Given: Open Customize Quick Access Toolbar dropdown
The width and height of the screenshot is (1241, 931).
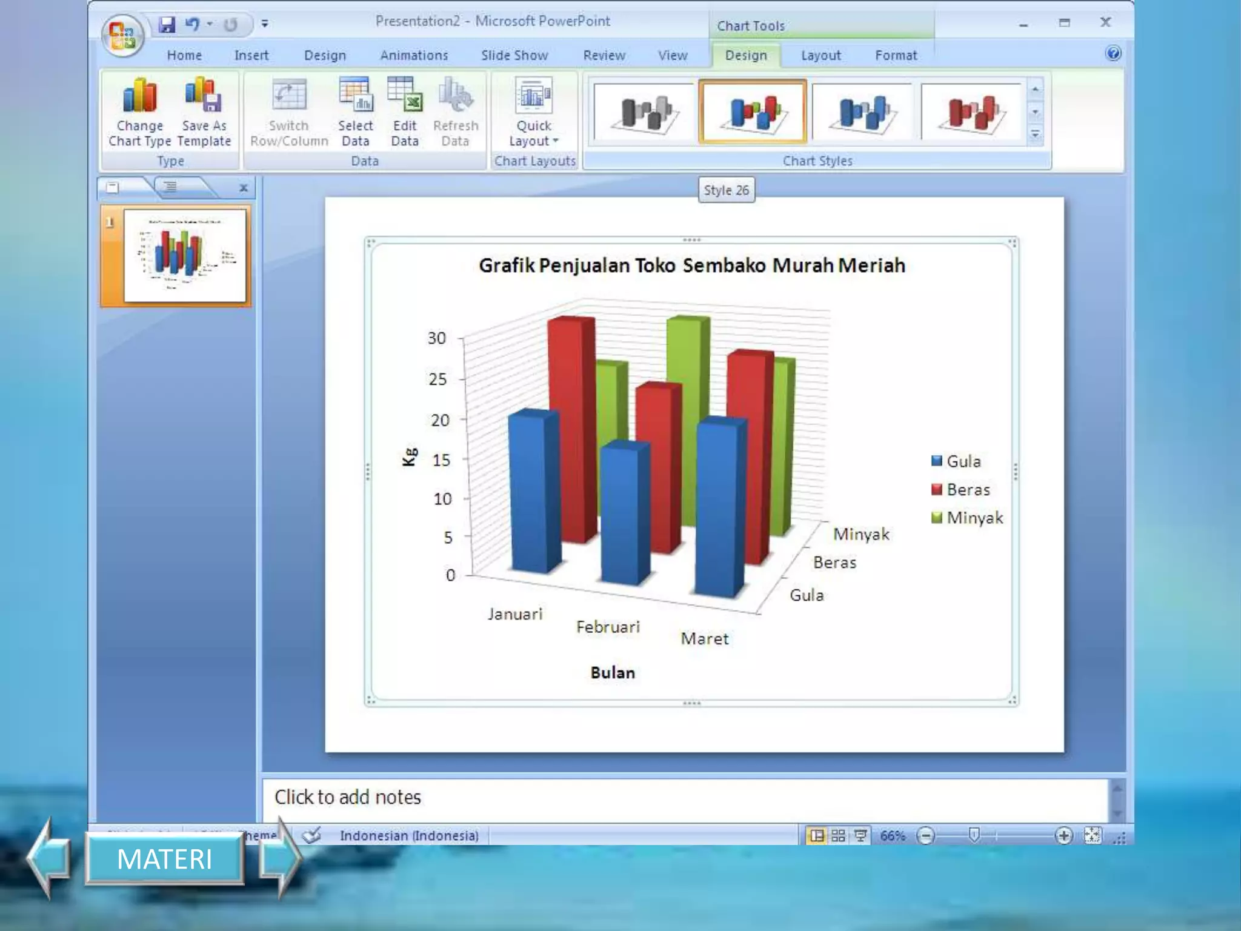Looking at the screenshot, I should (x=265, y=24).
